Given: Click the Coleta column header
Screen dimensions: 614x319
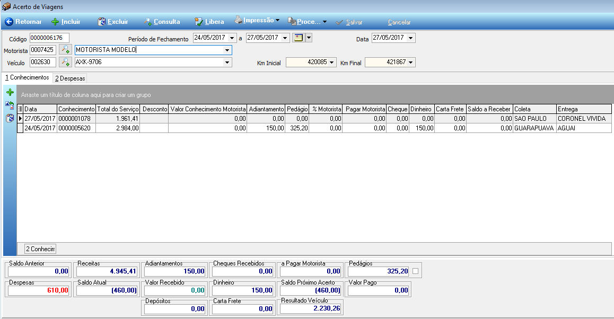Looking at the screenshot, I should pyautogui.click(x=535, y=109).
